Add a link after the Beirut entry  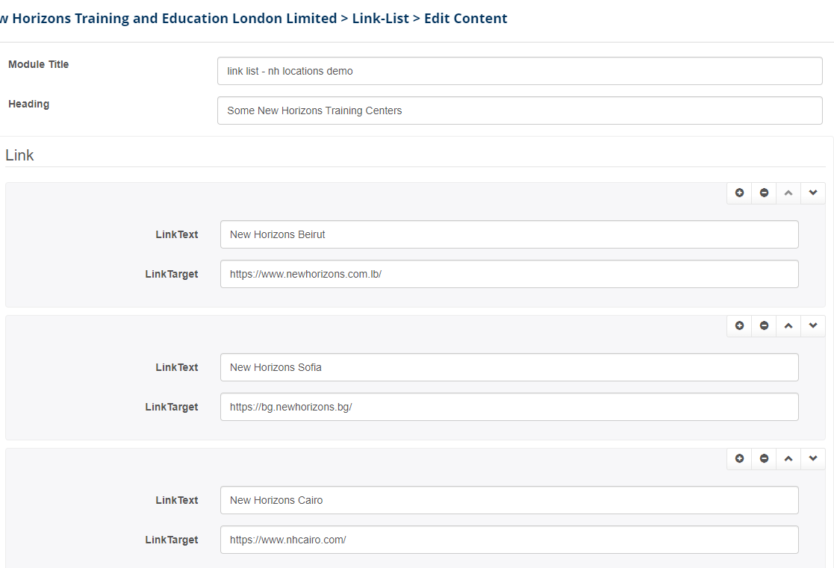tap(739, 193)
